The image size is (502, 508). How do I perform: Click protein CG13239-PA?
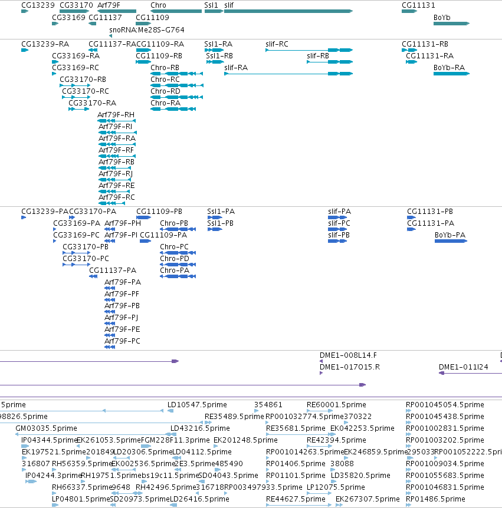24,217
